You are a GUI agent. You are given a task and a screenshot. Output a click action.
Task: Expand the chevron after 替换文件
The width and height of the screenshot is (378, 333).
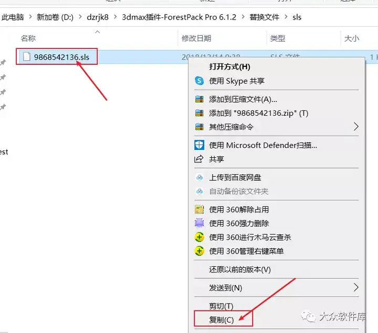286,17
